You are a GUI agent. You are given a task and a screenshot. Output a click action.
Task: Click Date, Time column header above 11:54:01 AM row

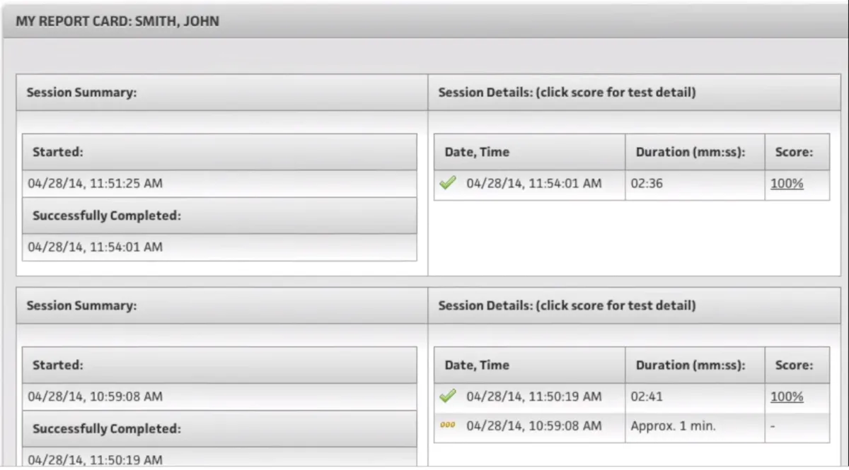coord(477,152)
